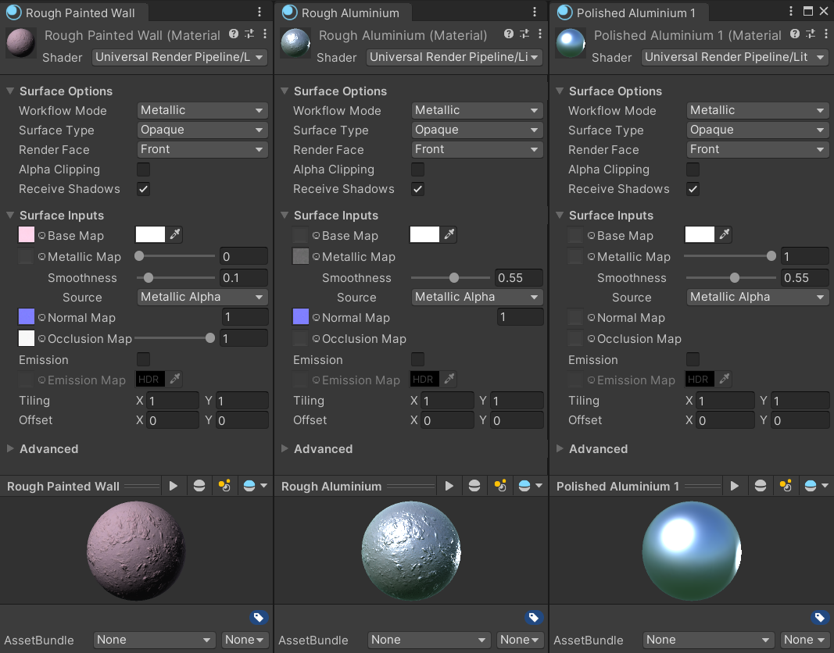
Task: Click the colored-dots render icon in Rough Aluminium preview toolbar
Action: (x=499, y=485)
